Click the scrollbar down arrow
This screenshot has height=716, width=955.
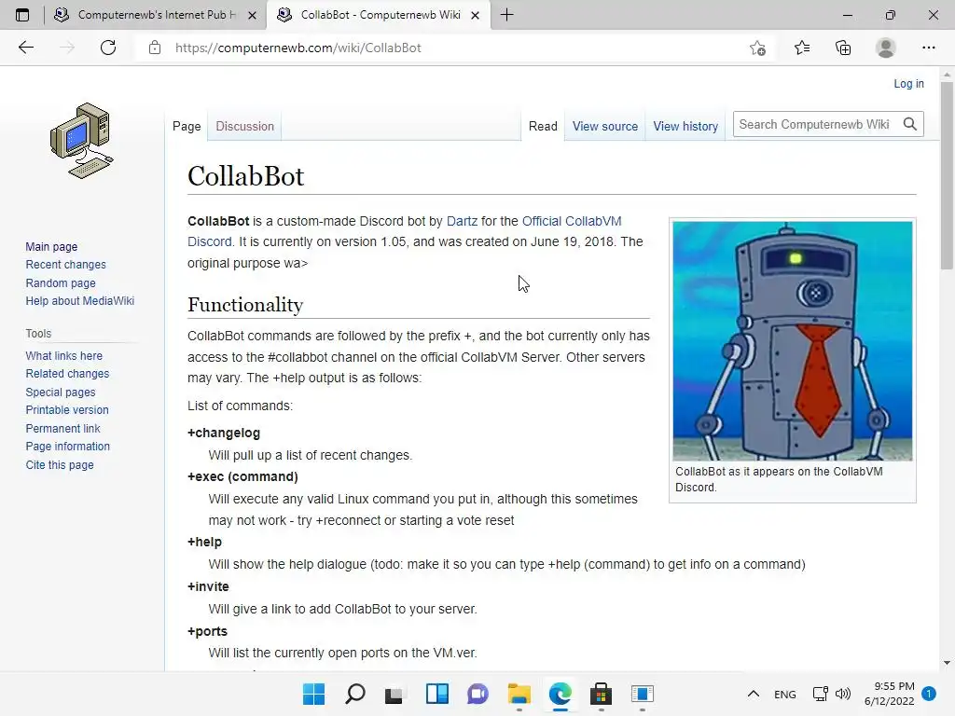point(947,663)
